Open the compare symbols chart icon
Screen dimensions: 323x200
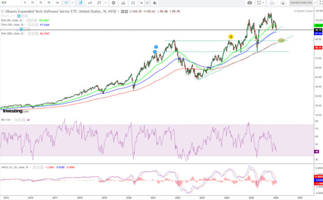point(123,3)
